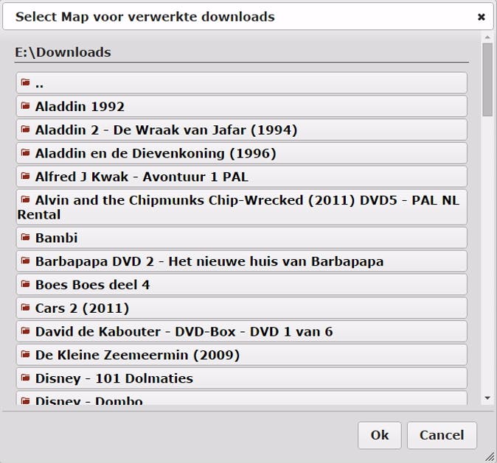This screenshot has height=463, width=497.
Task: Click the dialog resize grip corner
Action: pos(490,456)
